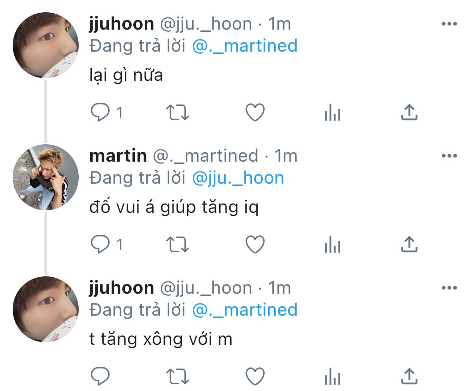Retweet martin's "đố vui á" tweet
Viewport: 476px width, 391px height.
tap(178, 245)
